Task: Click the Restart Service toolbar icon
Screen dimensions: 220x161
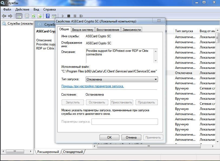Action: click(81, 16)
